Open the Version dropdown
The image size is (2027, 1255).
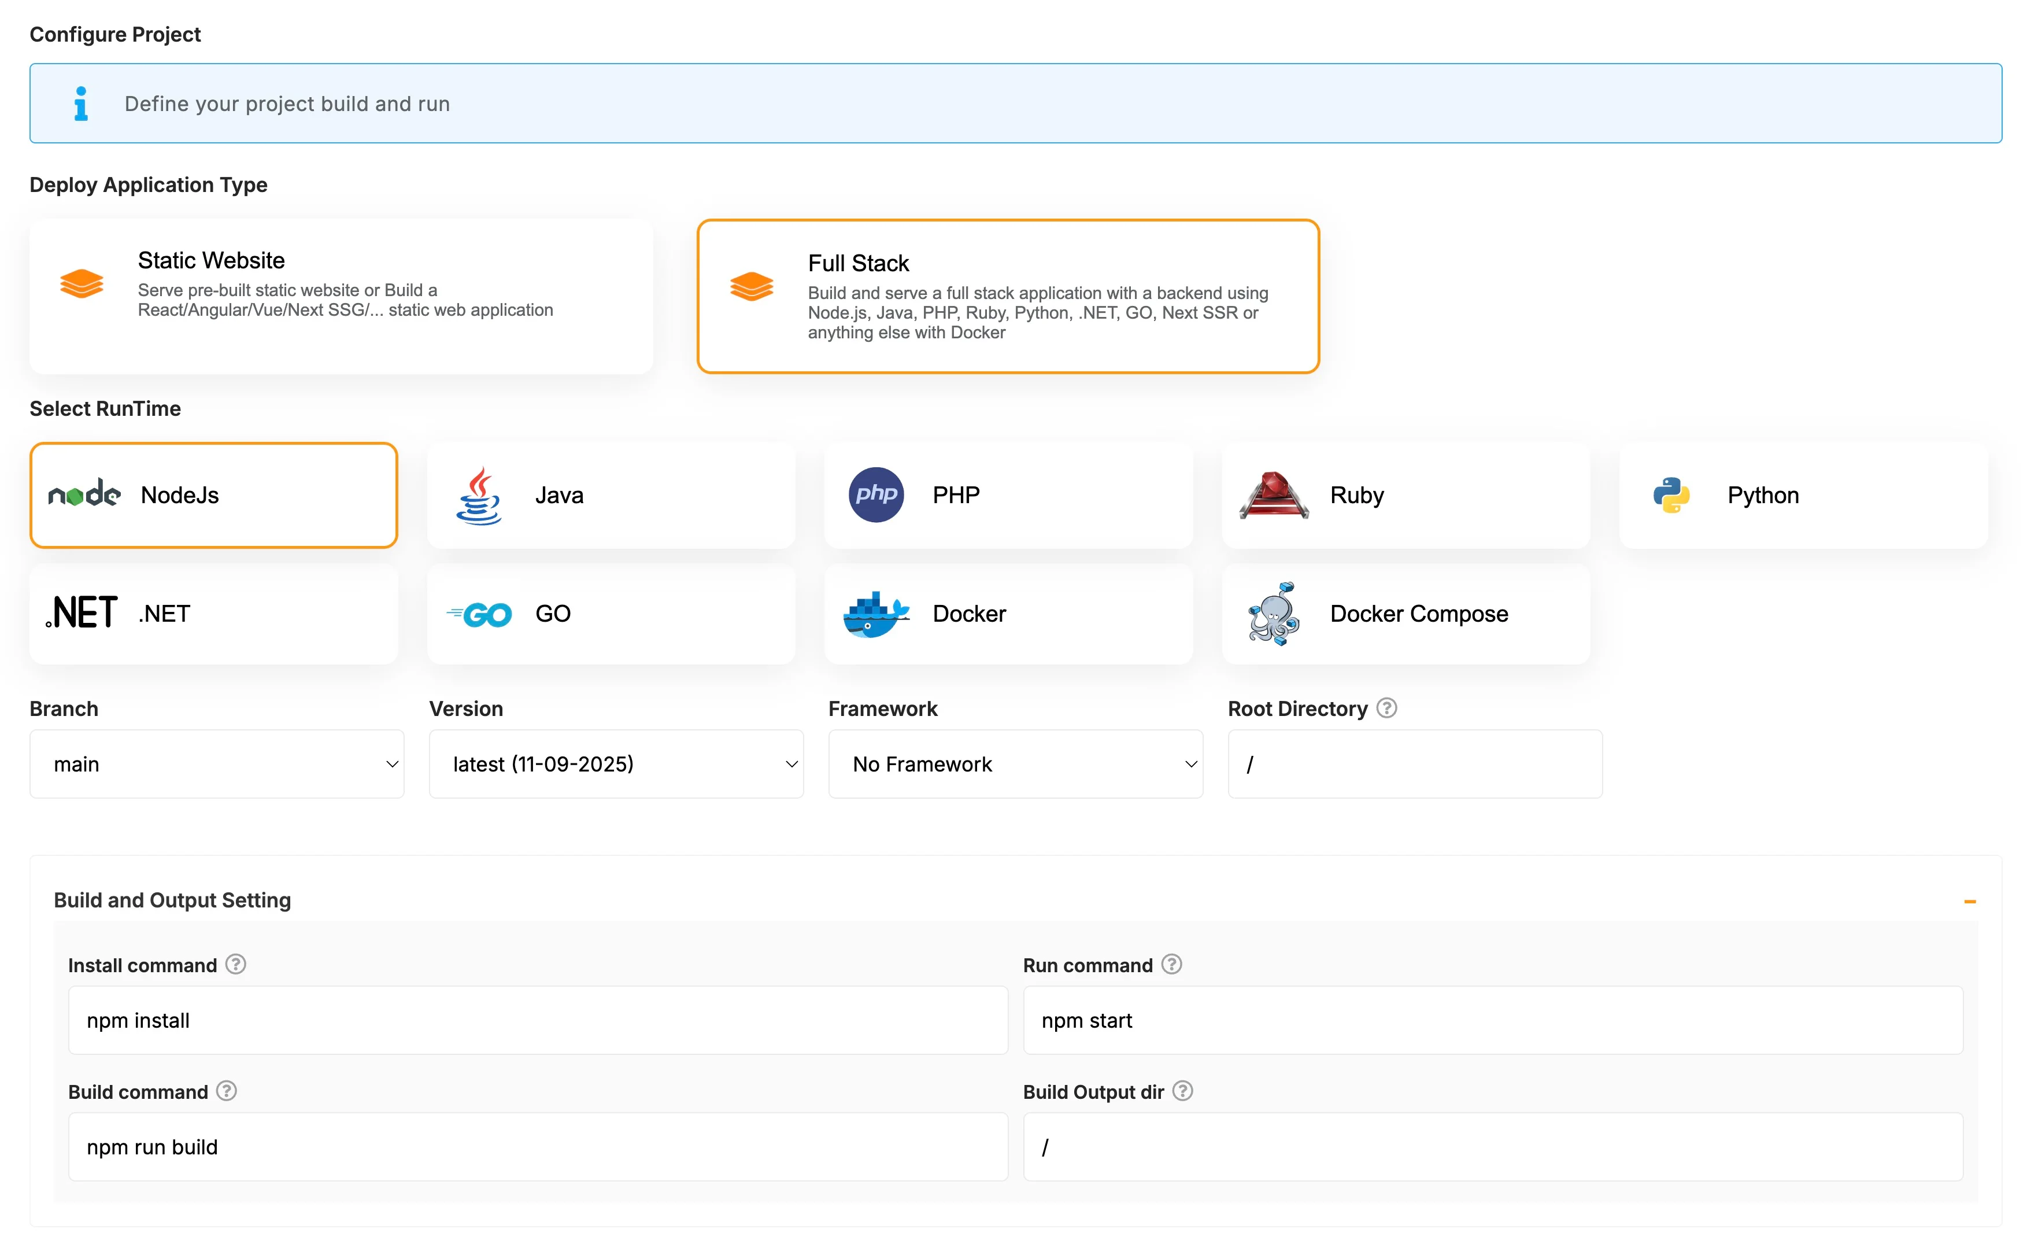[616, 763]
